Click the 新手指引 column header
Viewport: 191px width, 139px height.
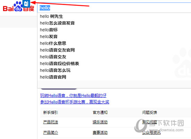[x=51, y=113]
